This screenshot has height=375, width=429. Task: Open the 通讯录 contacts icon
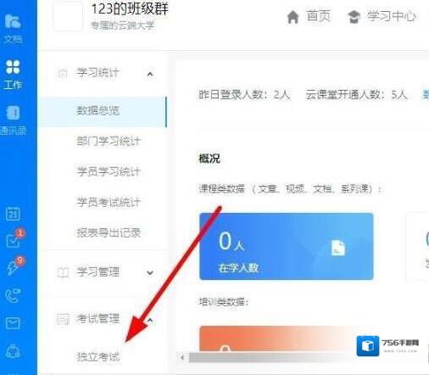[x=13, y=120]
